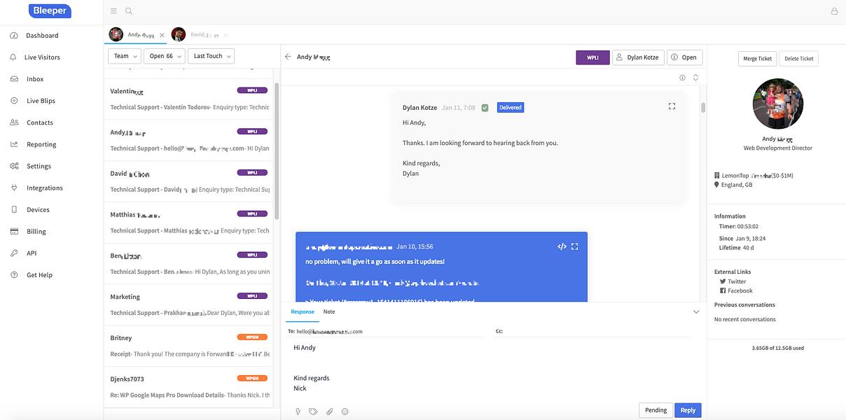Screen dimensions: 846x420
Task: Open the Dylan Kotze assignee button
Action: click(638, 57)
